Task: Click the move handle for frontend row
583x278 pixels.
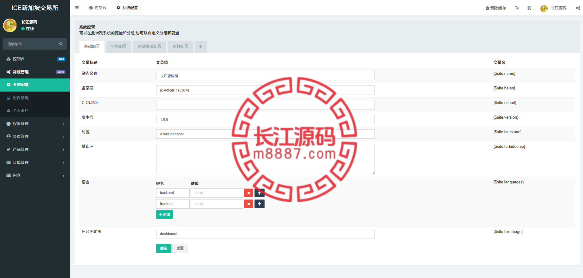Action: [259, 204]
